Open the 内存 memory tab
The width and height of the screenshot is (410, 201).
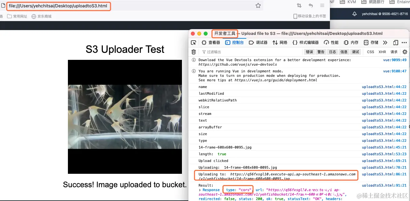tap(351, 43)
